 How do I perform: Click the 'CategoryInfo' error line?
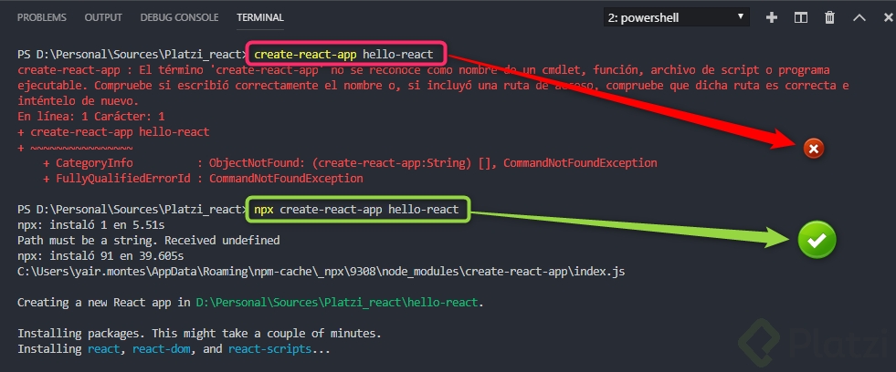tap(350, 163)
